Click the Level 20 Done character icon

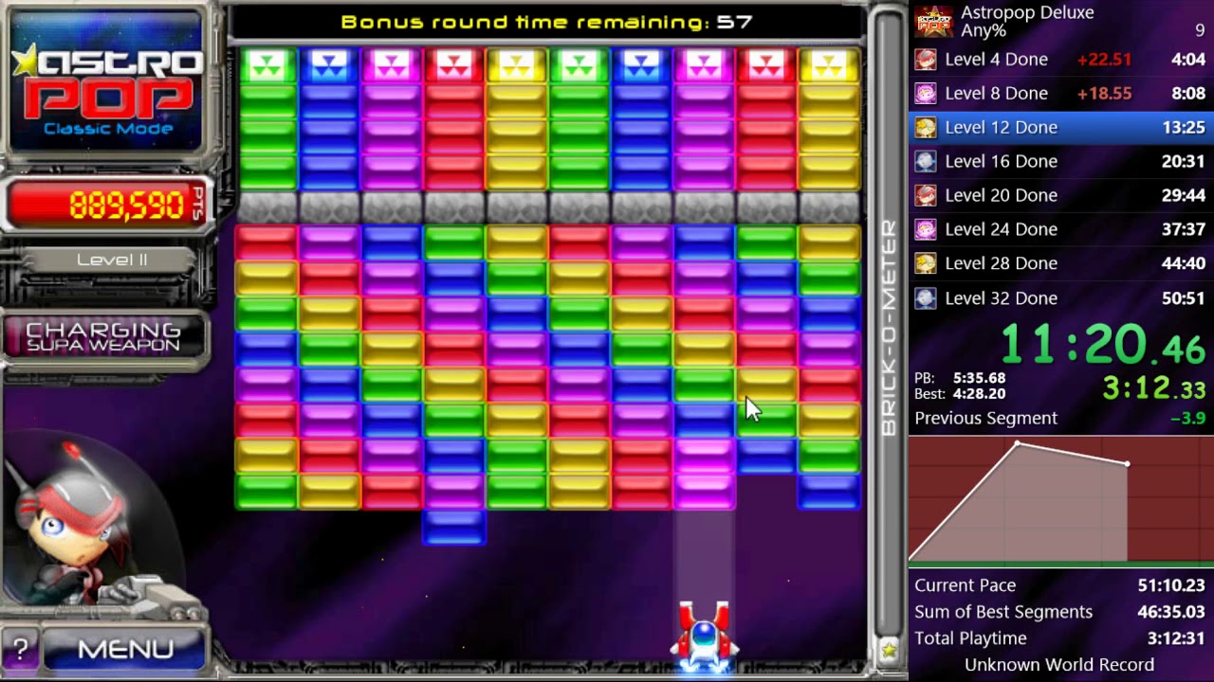click(926, 196)
